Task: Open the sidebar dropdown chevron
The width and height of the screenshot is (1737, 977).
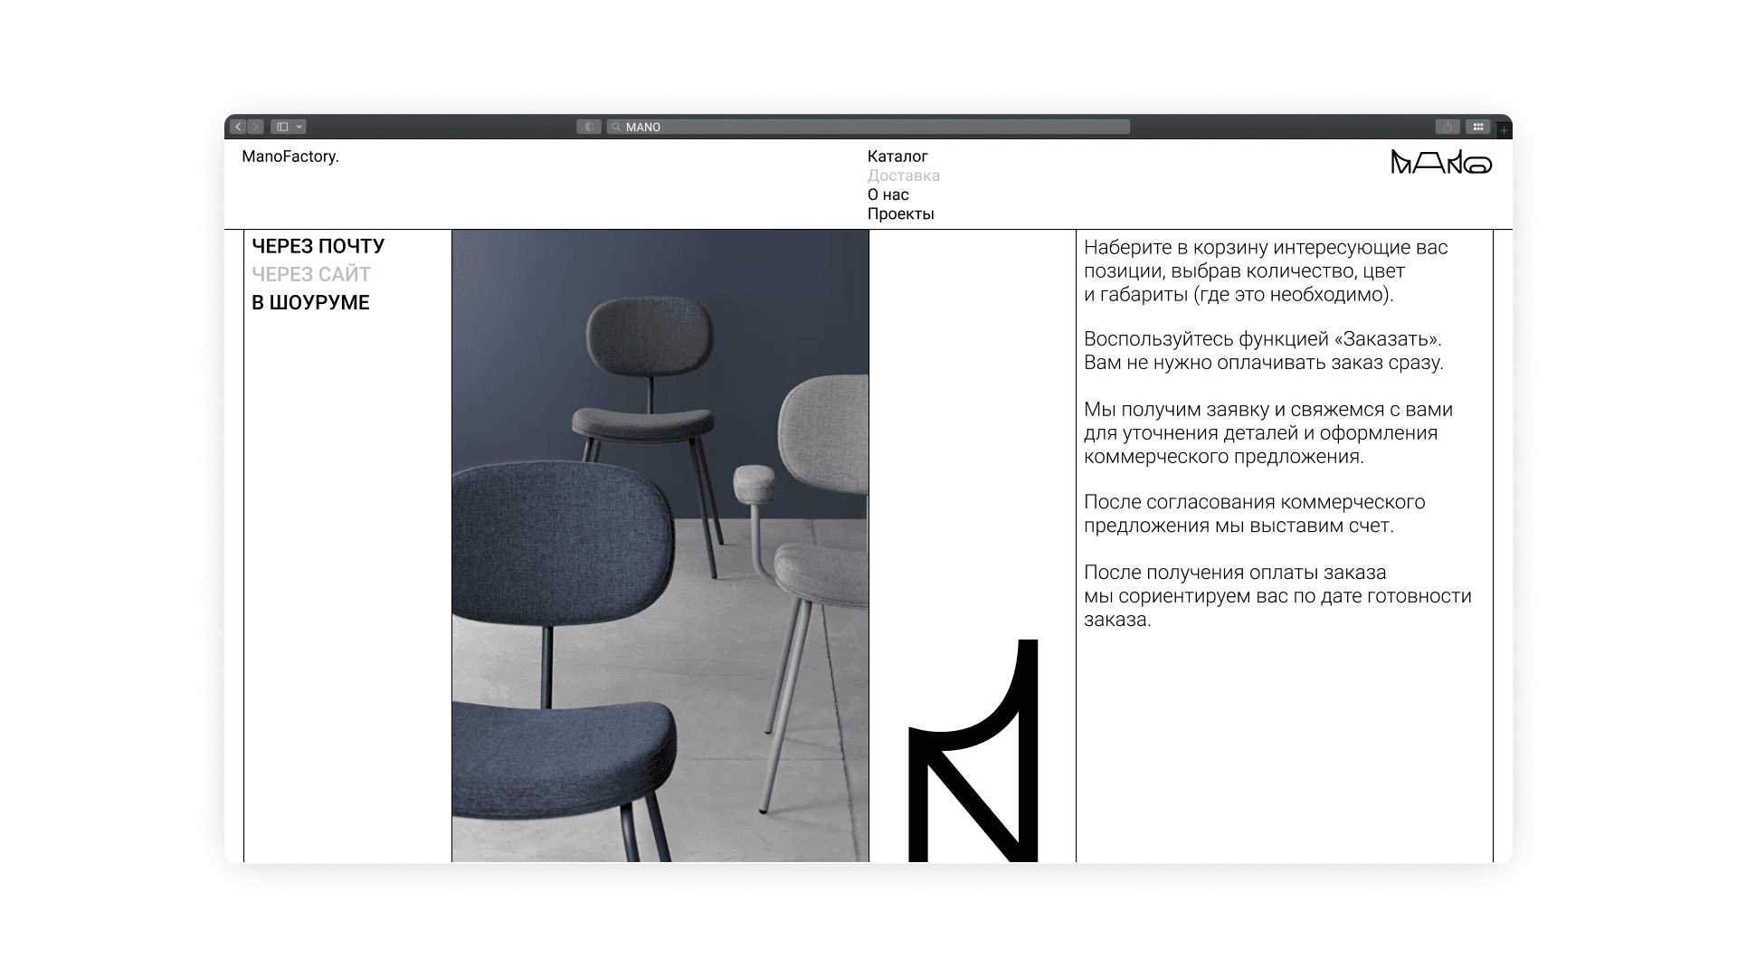Action: click(x=299, y=127)
